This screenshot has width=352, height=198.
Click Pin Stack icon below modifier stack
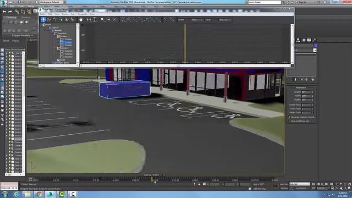coord(289,79)
